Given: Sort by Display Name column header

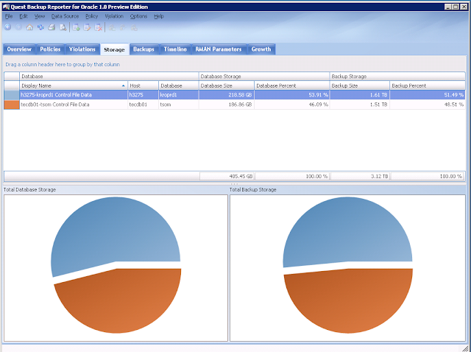Looking at the screenshot, I should click(74, 85).
